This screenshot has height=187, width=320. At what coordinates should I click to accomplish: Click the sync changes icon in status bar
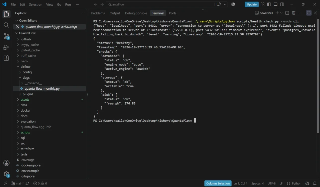pos(27,184)
